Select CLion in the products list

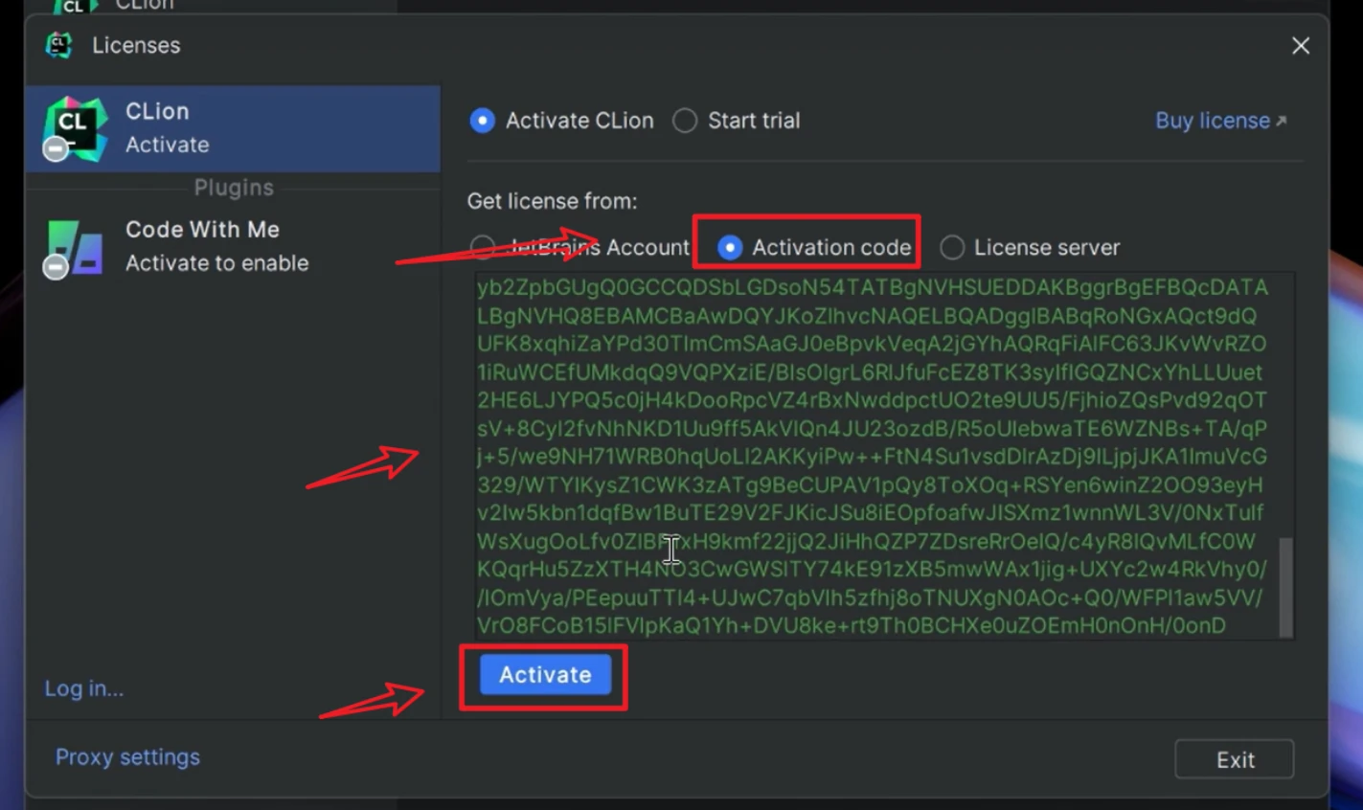tap(233, 128)
